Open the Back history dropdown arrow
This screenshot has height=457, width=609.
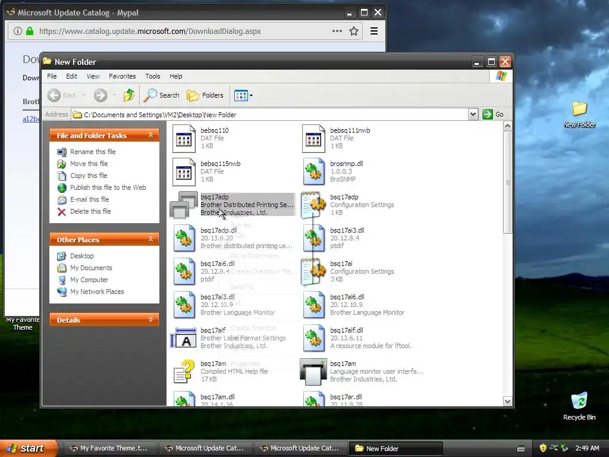tap(83, 95)
